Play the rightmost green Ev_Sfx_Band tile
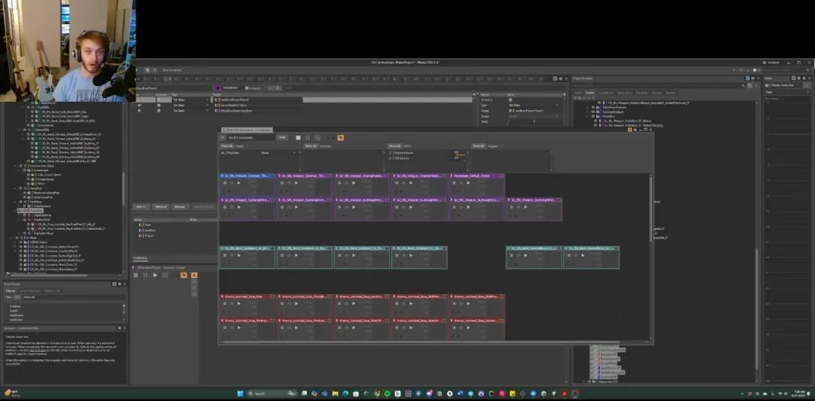 pos(582,255)
